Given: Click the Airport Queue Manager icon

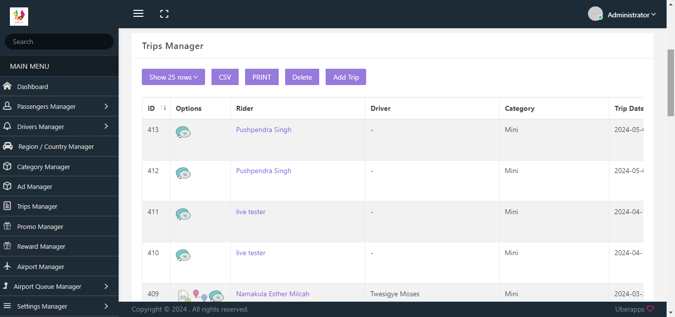Looking at the screenshot, I should click(5, 286).
